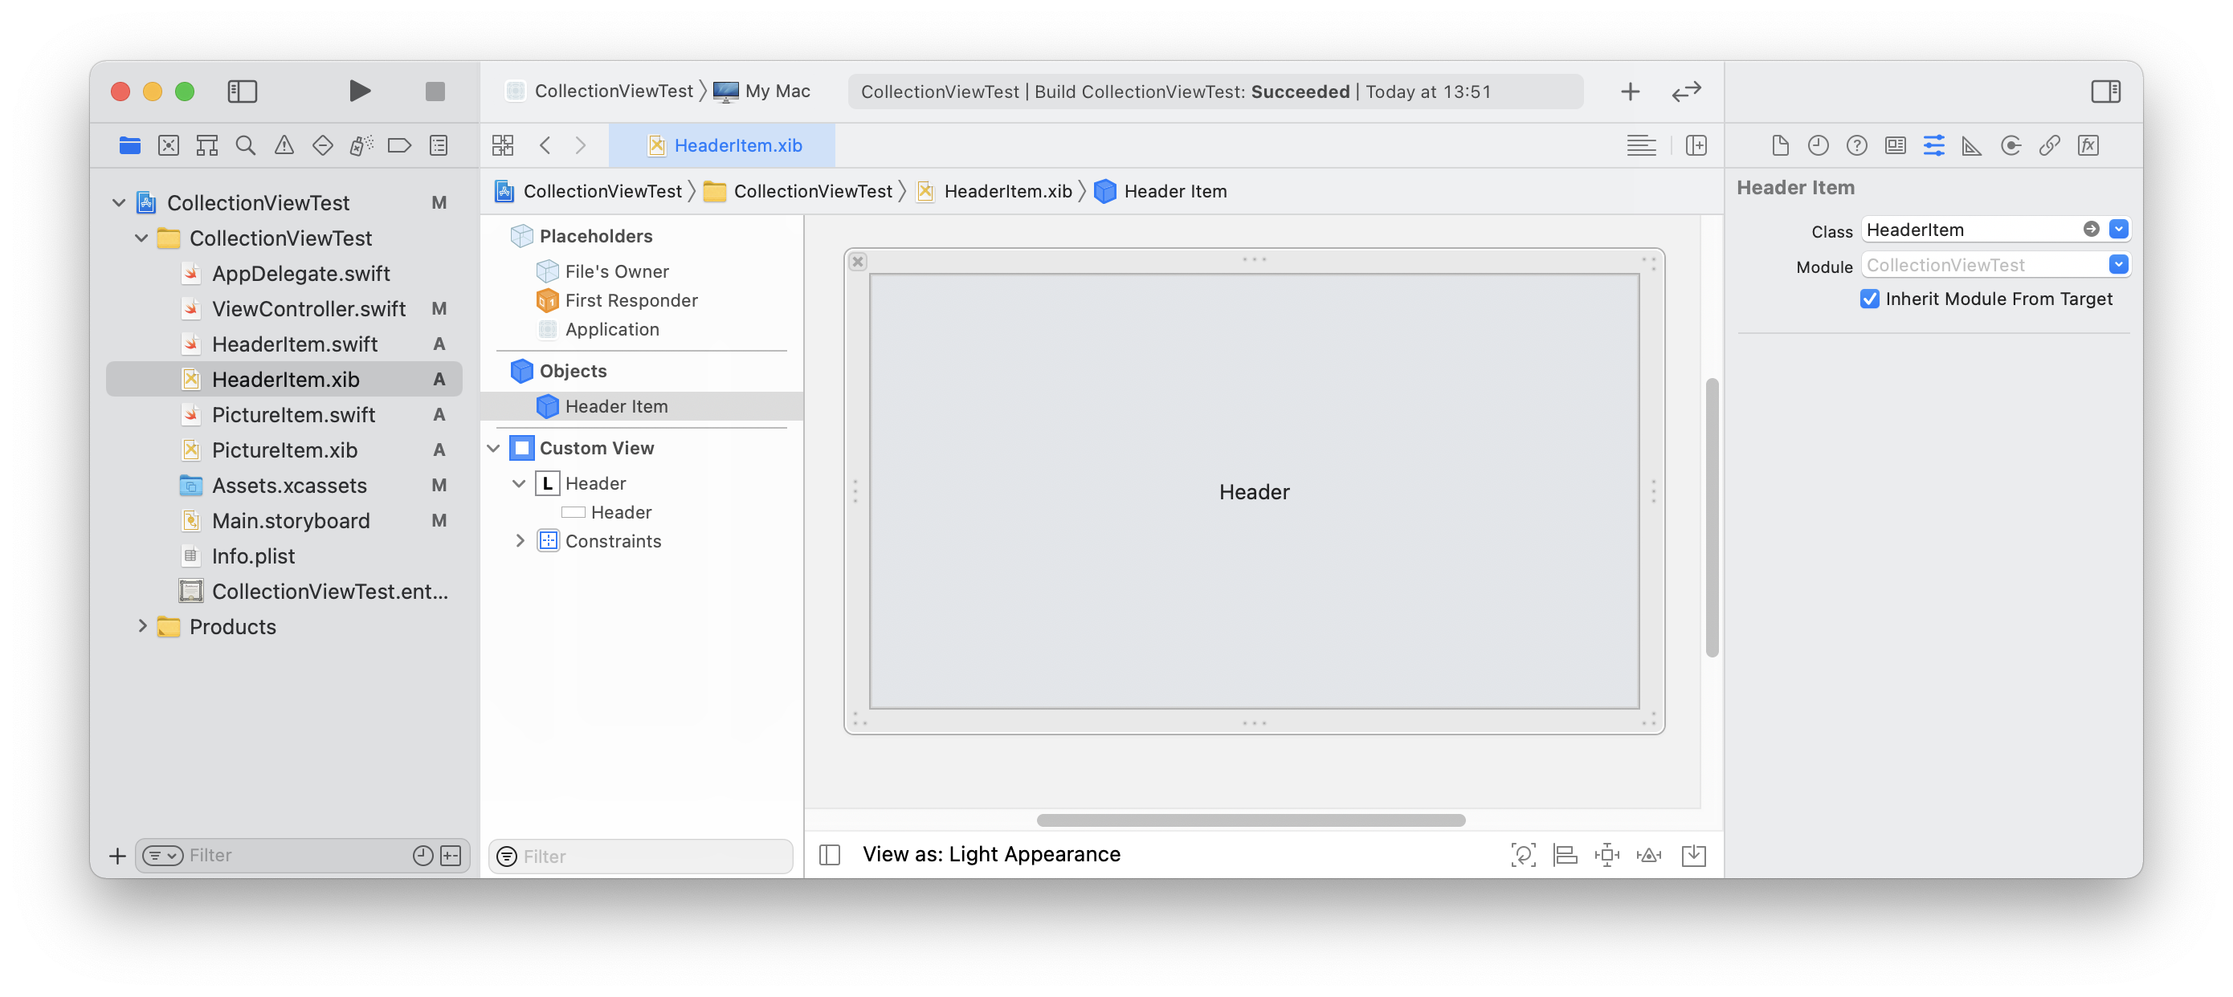Toggle the right inspector panel button
The image size is (2233, 997).
tap(2104, 91)
